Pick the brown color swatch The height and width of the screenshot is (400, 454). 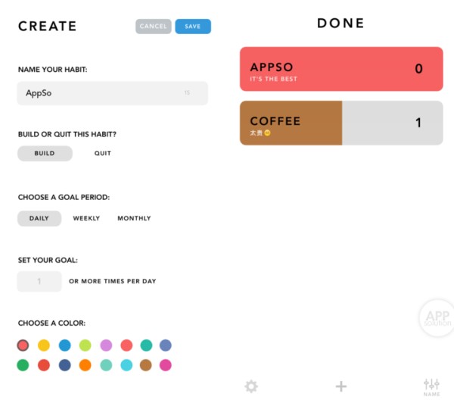(x=145, y=365)
